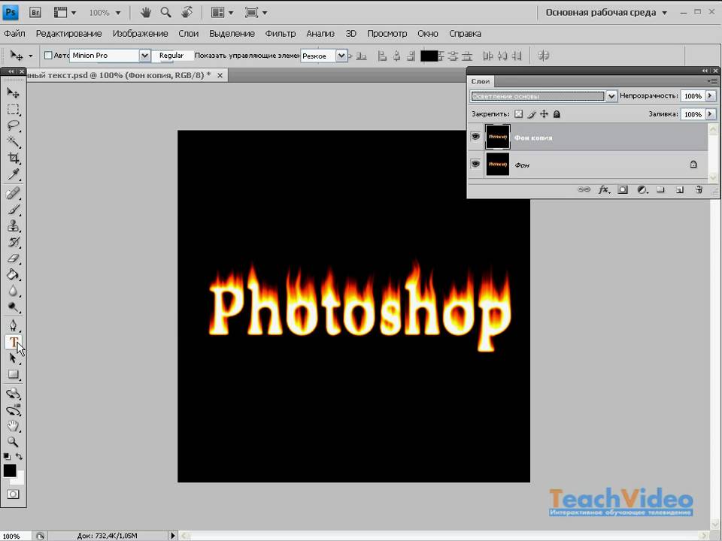
Task: Toggle lock transparent pixels
Action: [518, 114]
